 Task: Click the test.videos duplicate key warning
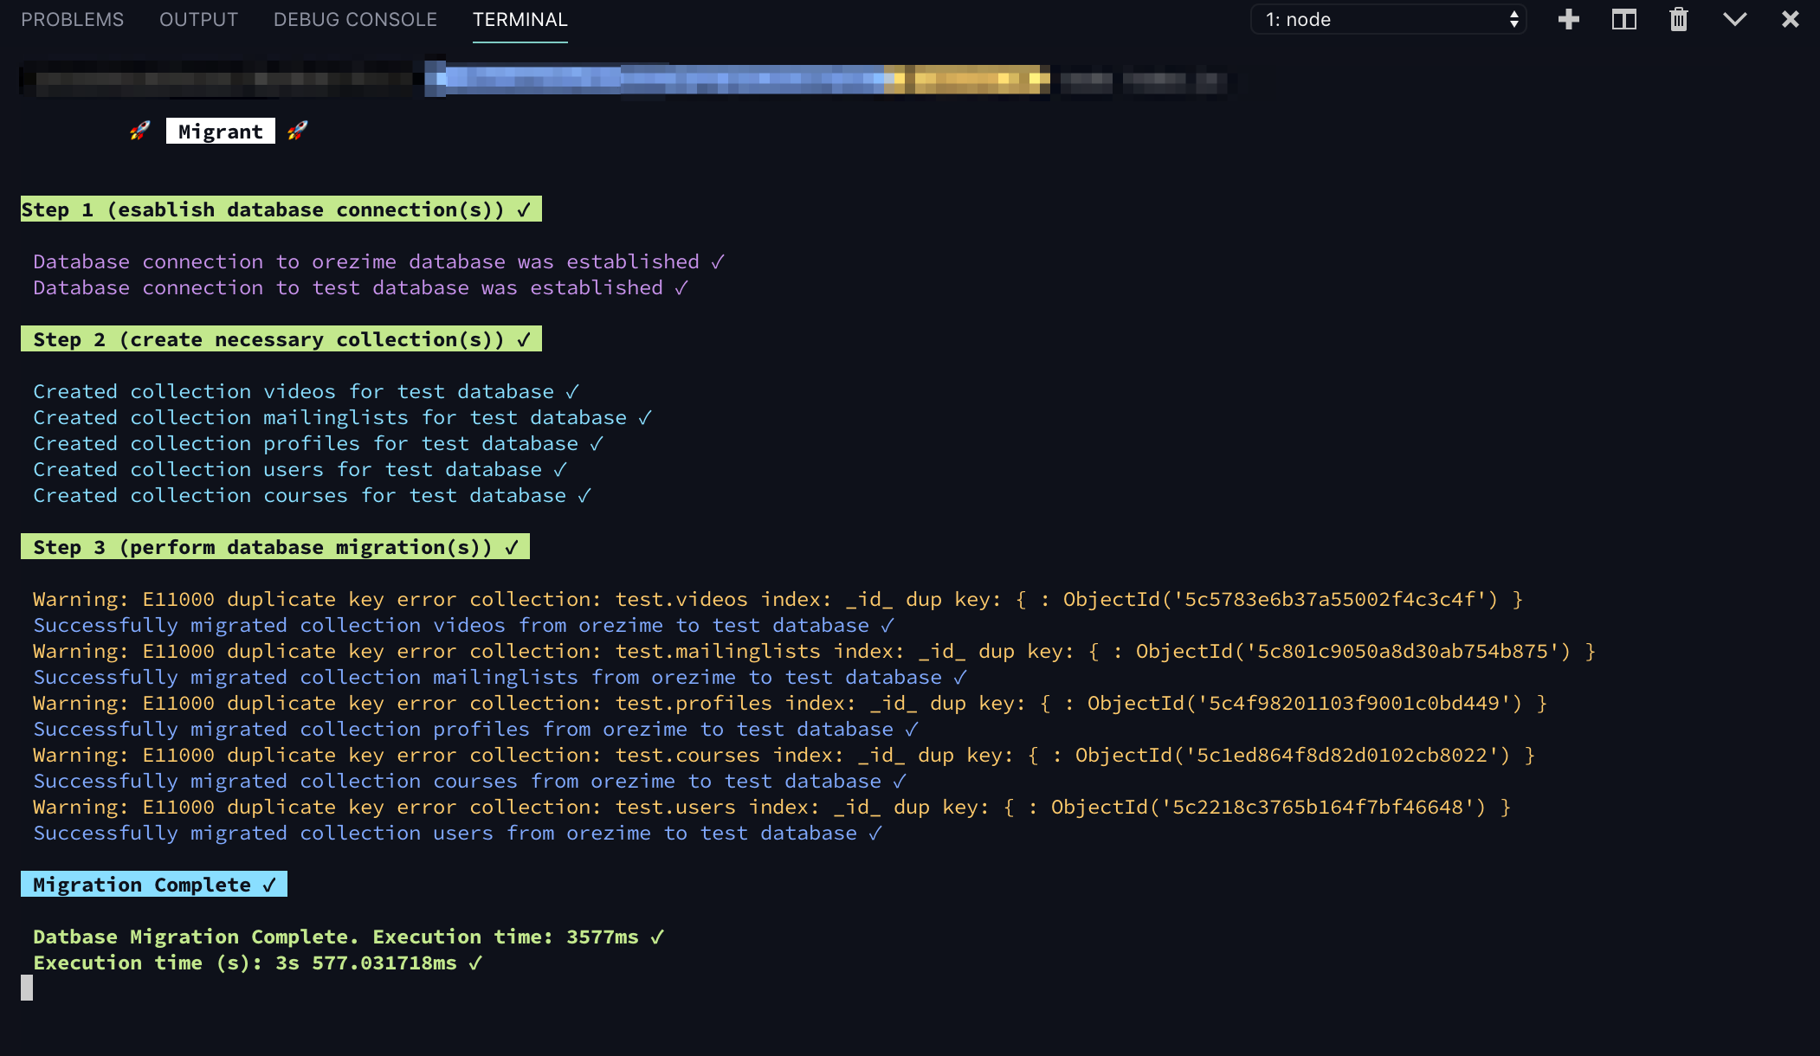(777, 599)
